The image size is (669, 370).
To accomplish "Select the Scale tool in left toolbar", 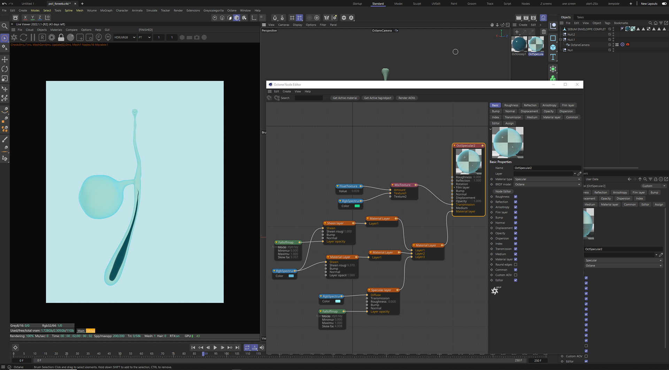I will point(5,79).
